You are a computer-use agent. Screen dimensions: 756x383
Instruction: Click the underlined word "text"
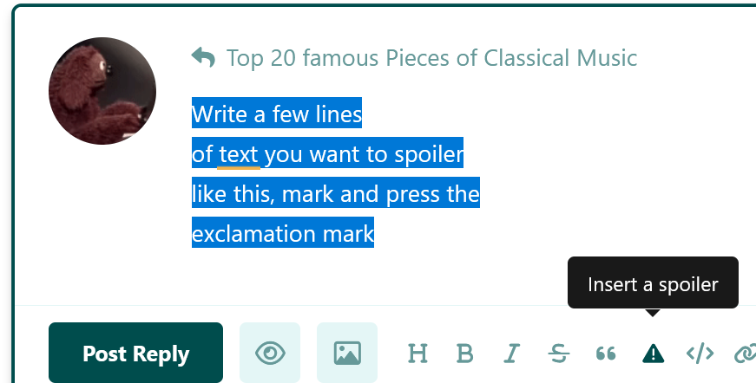[239, 154]
